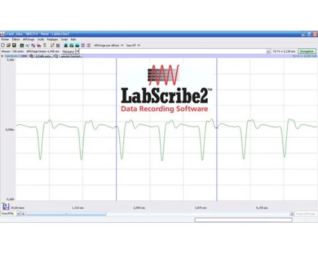318x254 pixels.
Task: Open the Script menu
Action: point(64,40)
